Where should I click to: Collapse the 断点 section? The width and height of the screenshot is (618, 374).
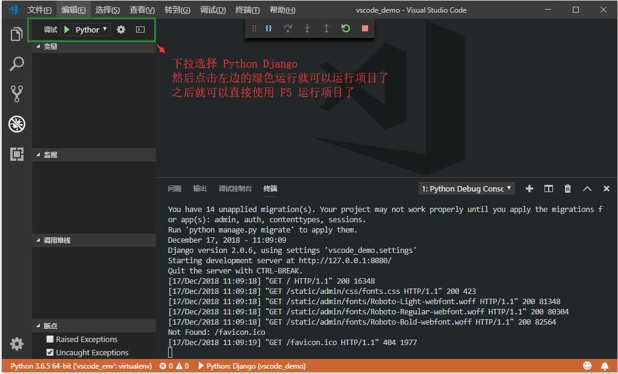(94, 326)
